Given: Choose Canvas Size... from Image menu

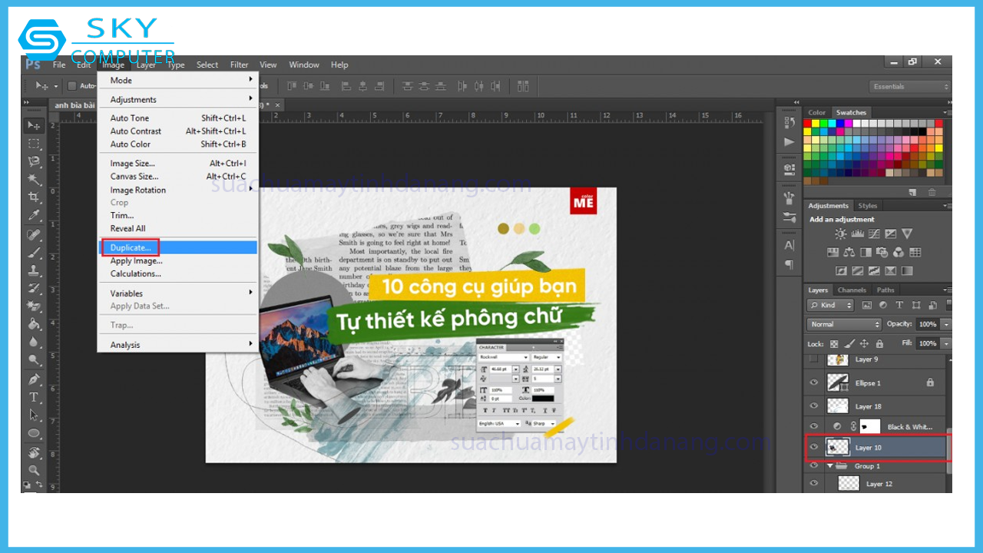Looking at the screenshot, I should point(134,177).
